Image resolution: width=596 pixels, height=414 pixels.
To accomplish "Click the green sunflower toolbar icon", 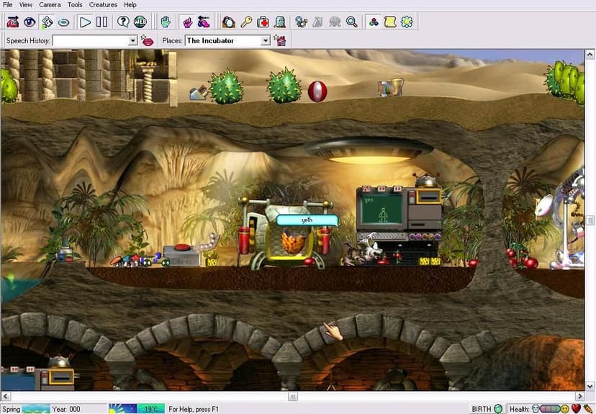I will coord(407,22).
